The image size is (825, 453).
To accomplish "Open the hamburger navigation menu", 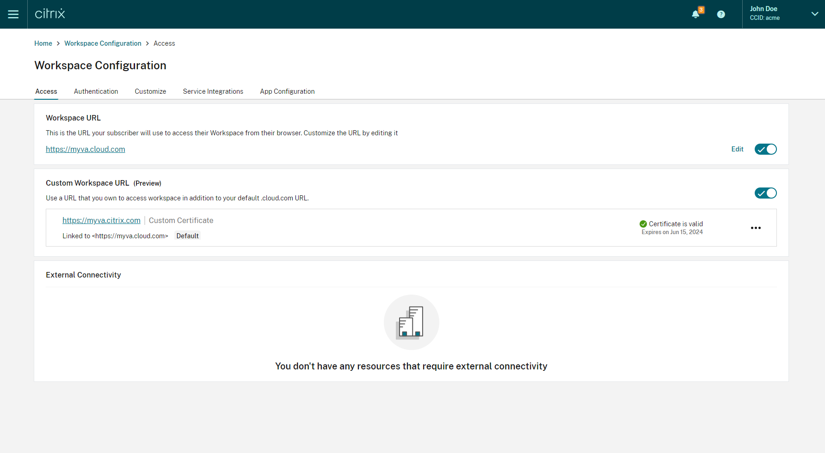I will 13,14.
